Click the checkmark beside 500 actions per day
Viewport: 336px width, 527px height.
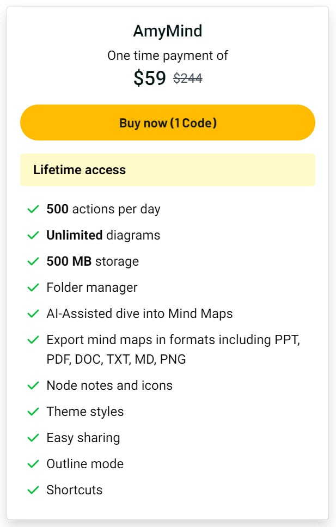[x=33, y=210]
